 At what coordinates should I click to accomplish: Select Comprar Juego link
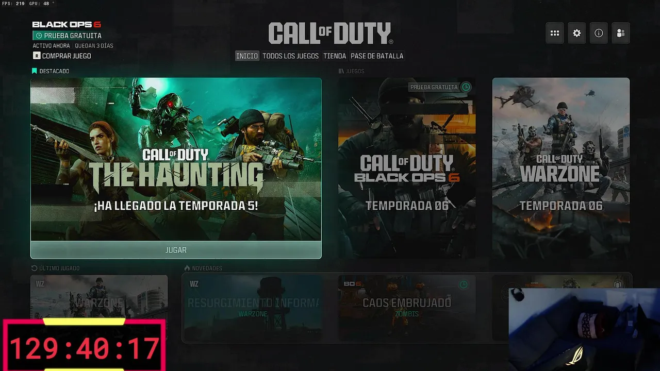(x=67, y=56)
